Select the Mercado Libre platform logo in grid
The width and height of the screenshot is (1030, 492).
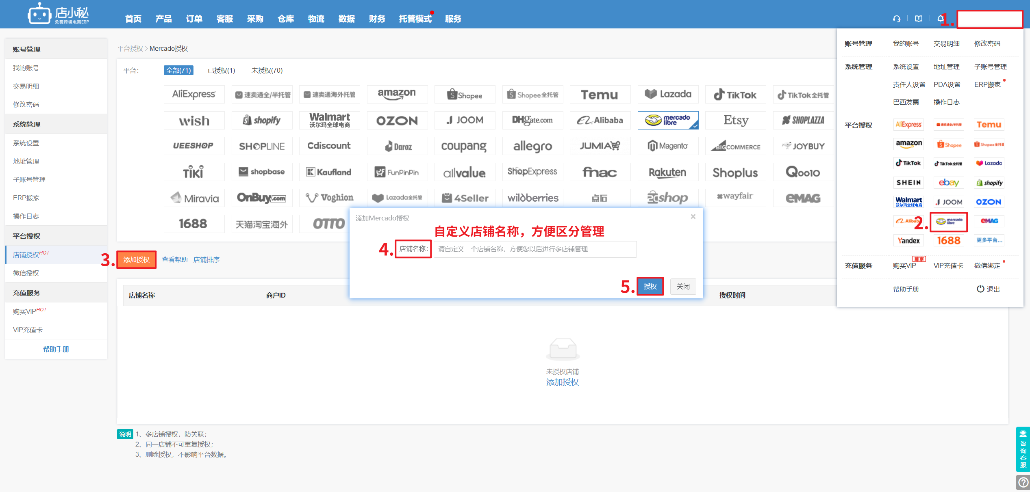[668, 120]
